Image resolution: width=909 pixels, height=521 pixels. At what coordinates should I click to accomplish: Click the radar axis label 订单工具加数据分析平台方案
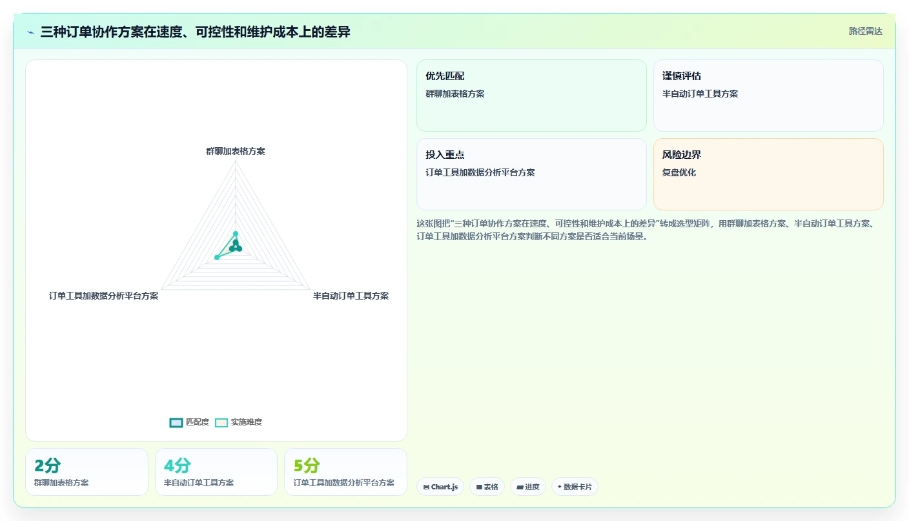(x=103, y=296)
